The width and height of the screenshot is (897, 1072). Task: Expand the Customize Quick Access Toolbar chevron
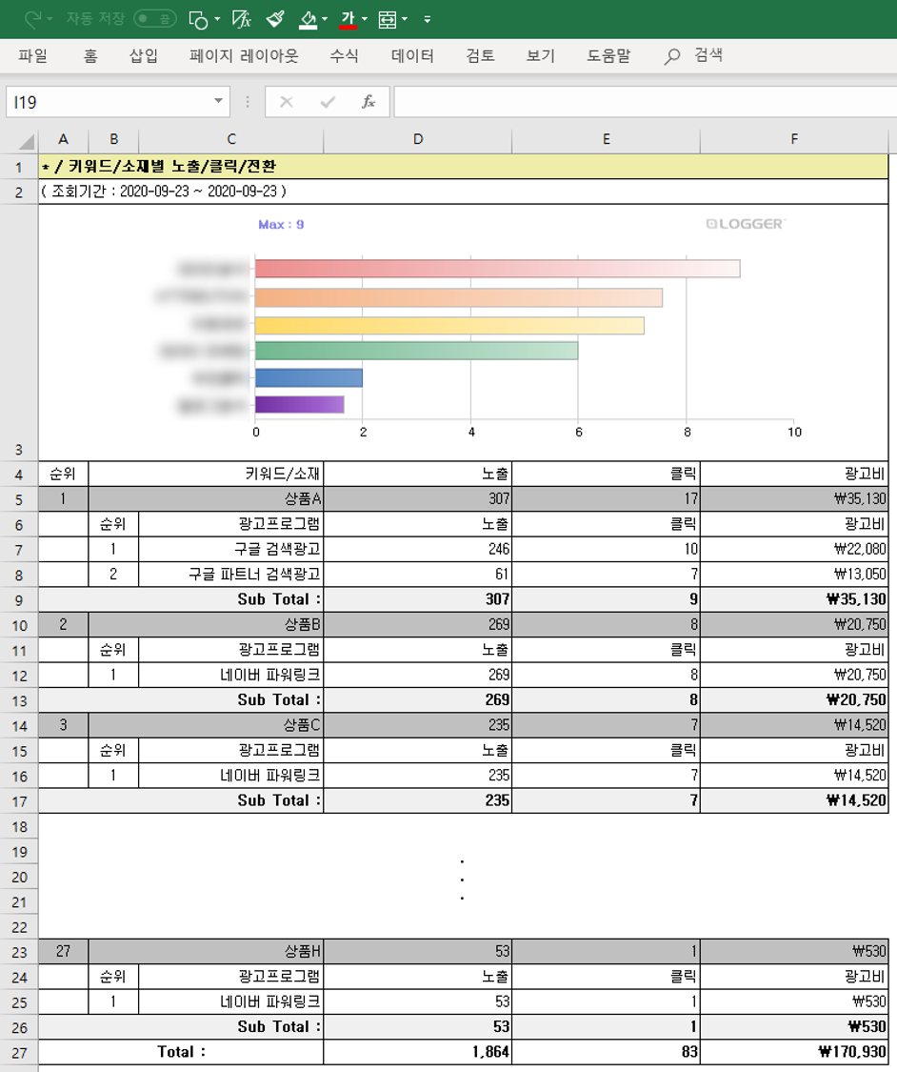click(x=426, y=17)
